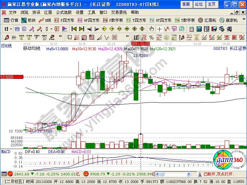Click the 客服 customer service button
The image size is (247, 185).
click(186, 4)
